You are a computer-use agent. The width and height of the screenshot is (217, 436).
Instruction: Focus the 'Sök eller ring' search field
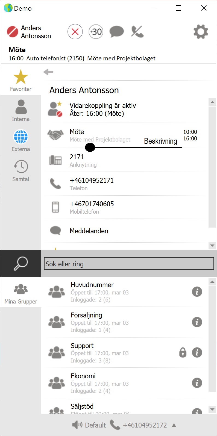coord(129,264)
